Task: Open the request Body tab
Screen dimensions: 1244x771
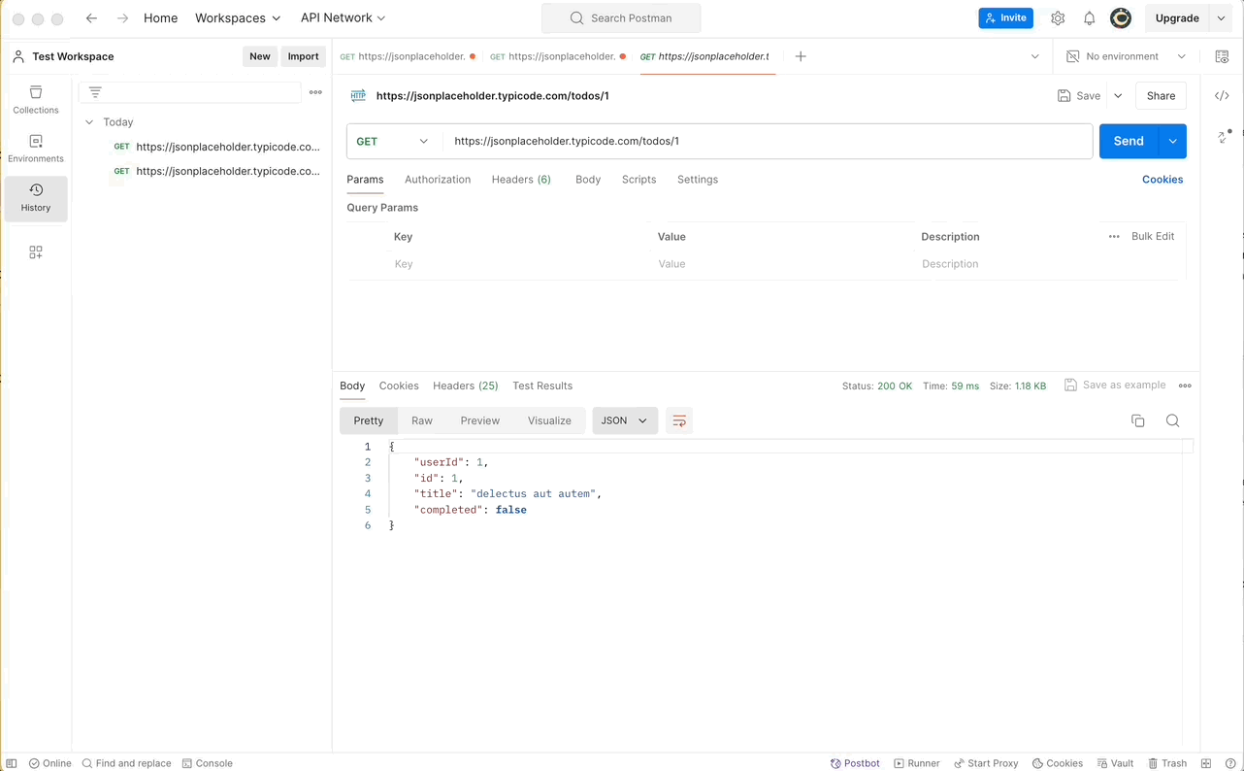Action: click(x=588, y=180)
